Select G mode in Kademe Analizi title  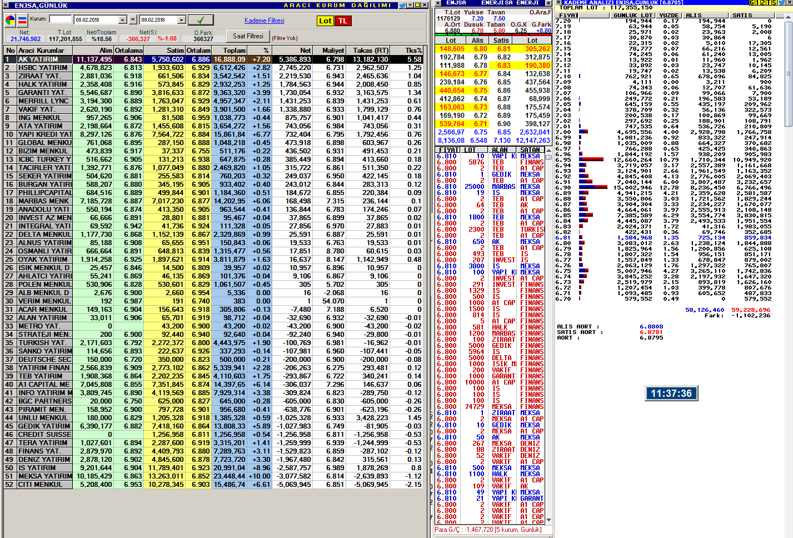pyautogui.click(x=752, y=3)
